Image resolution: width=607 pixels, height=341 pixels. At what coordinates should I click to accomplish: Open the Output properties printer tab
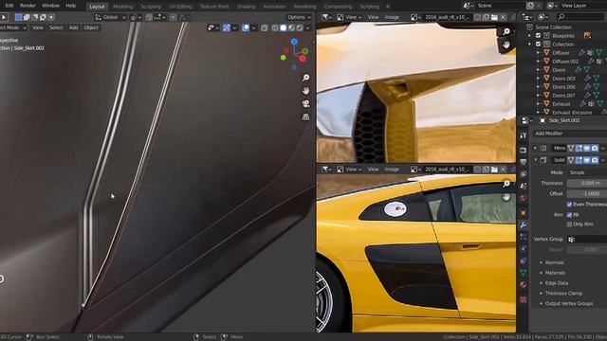point(524,162)
